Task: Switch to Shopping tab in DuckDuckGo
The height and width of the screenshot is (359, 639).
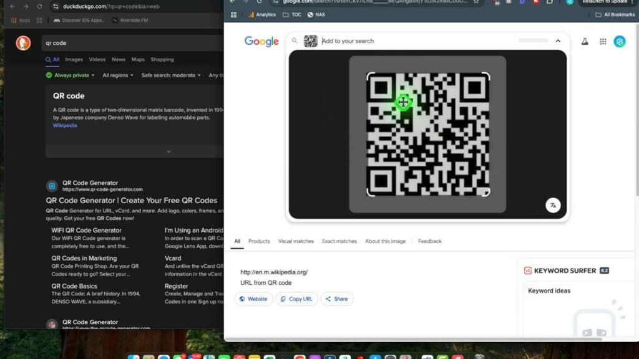Action: [162, 59]
